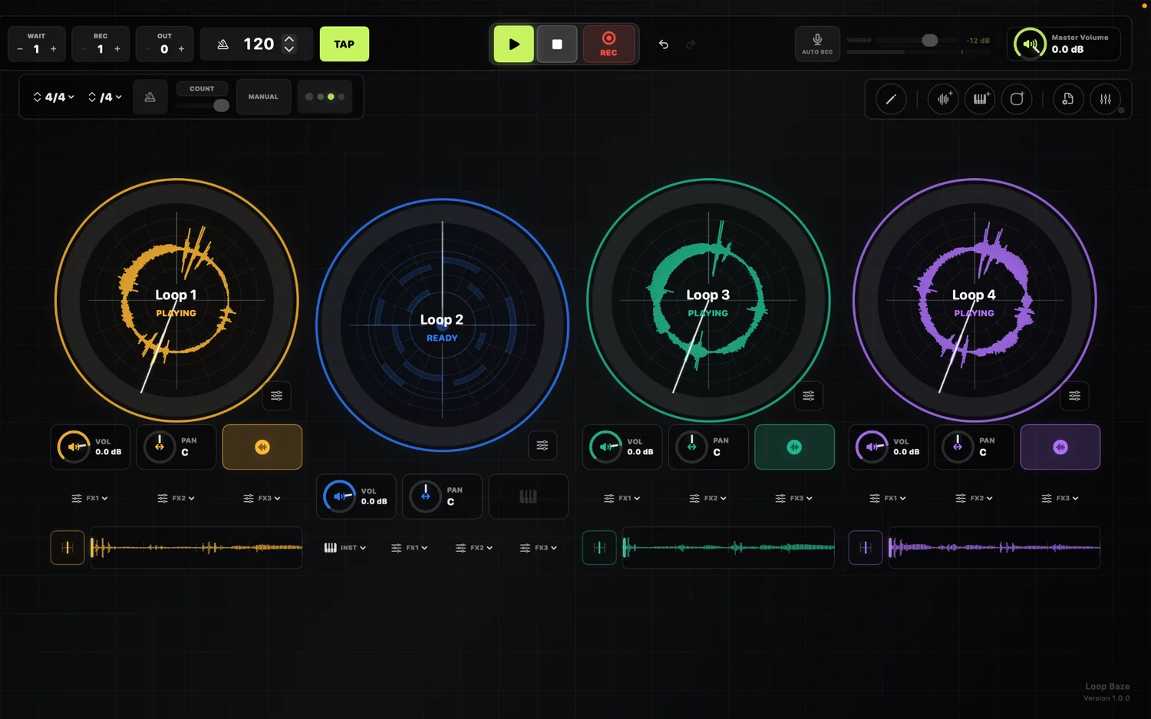
Task: Open Loop 4 settings sliders icon
Action: pyautogui.click(x=1074, y=396)
